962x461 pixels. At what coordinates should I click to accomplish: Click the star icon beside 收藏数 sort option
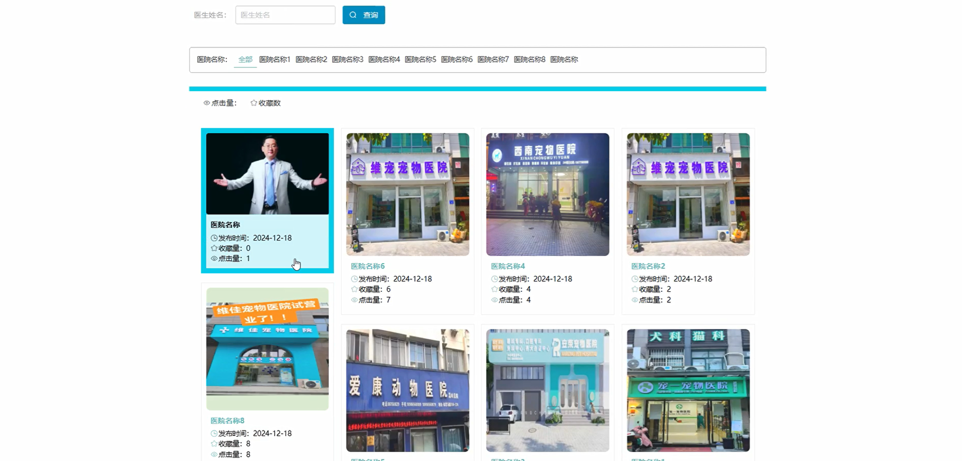tap(253, 103)
